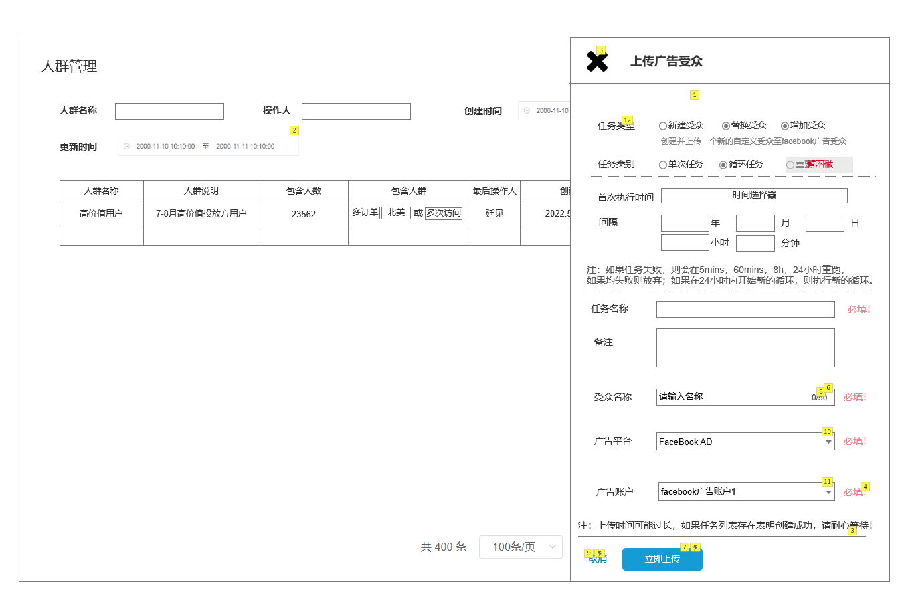The width and height of the screenshot is (904, 615).
Task: Click the interval 年 input box
Action: tap(685, 223)
